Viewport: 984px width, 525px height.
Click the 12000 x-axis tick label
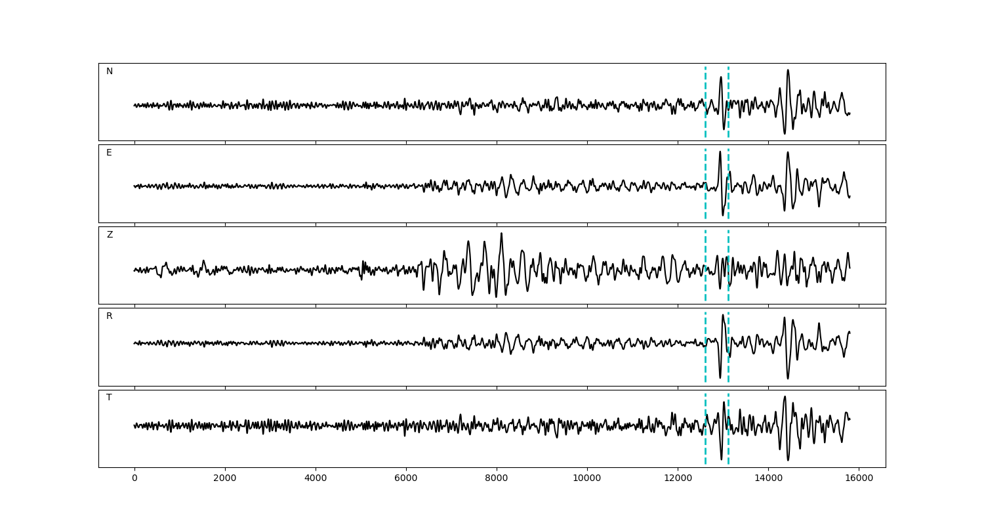coord(678,478)
